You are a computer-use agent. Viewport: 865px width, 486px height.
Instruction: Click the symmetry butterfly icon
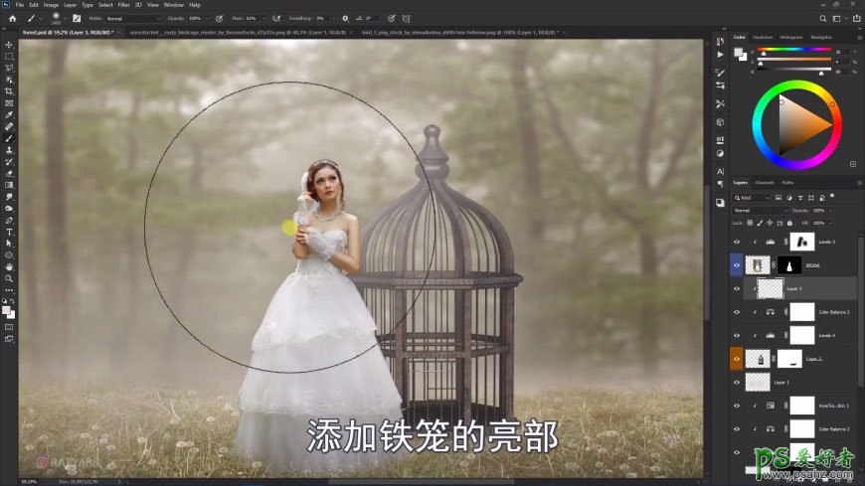pyautogui.click(x=406, y=18)
